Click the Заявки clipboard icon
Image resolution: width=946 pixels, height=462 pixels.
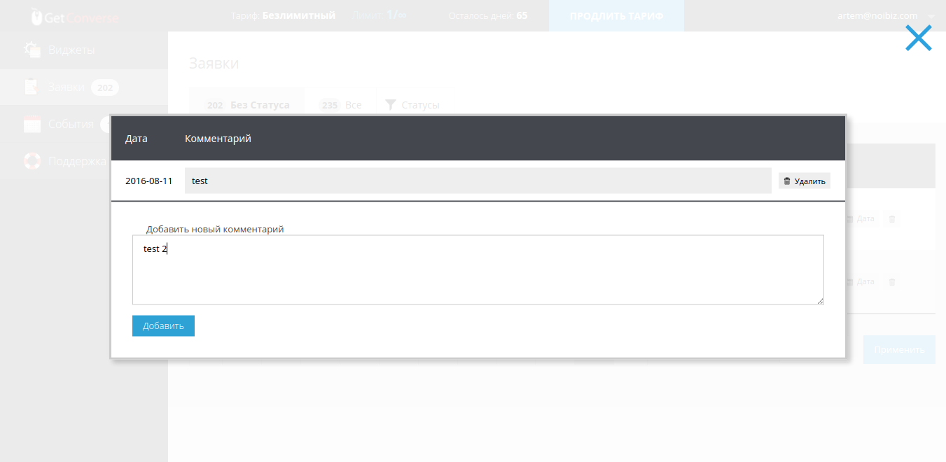coord(32,87)
